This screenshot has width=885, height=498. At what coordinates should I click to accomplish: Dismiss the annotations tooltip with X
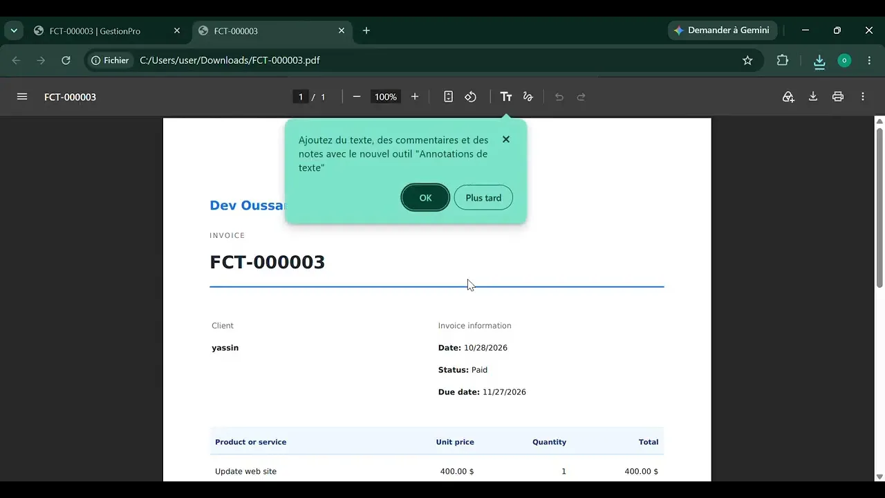click(506, 139)
